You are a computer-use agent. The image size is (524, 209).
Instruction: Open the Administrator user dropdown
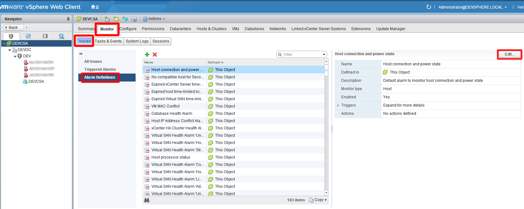472,7
